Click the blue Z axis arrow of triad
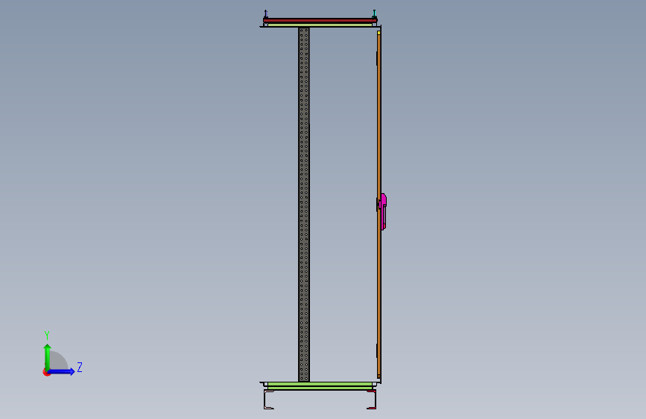 62,371
